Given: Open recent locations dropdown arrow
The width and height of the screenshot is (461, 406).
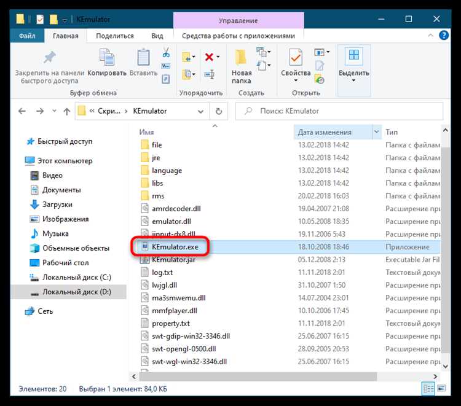Looking at the screenshot, I should pyautogui.click(x=54, y=111).
